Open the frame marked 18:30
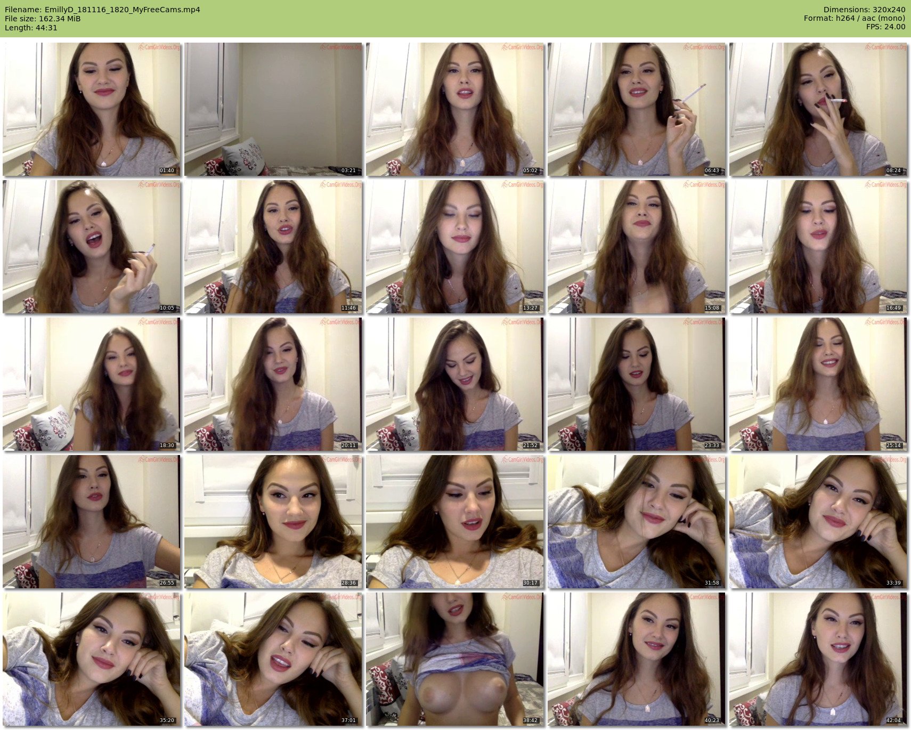Image resolution: width=911 pixels, height=730 pixels. pyautogui.click(x=92, y=384)
